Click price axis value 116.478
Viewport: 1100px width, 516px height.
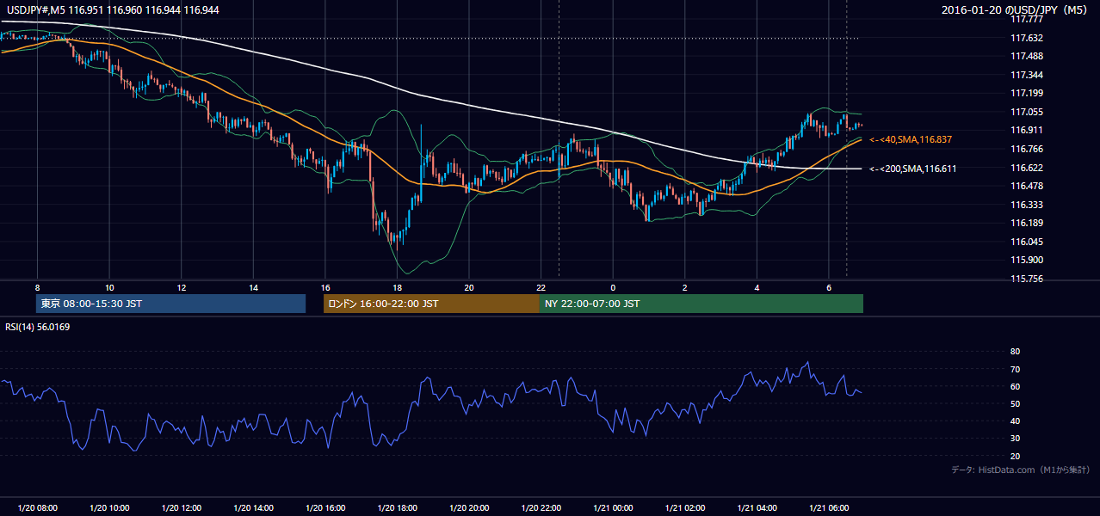(x=1028, y=186)
